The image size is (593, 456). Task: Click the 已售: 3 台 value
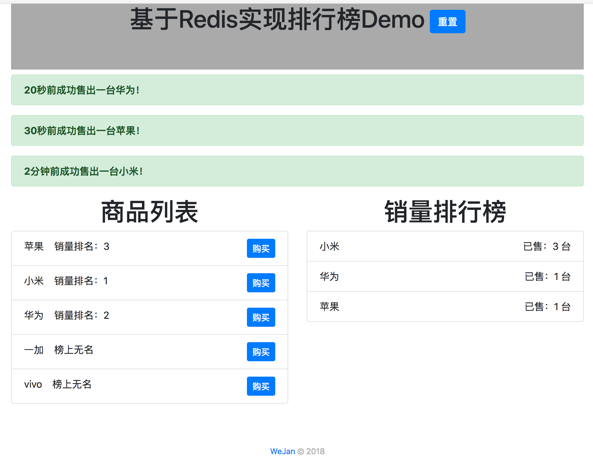(547, 246)
